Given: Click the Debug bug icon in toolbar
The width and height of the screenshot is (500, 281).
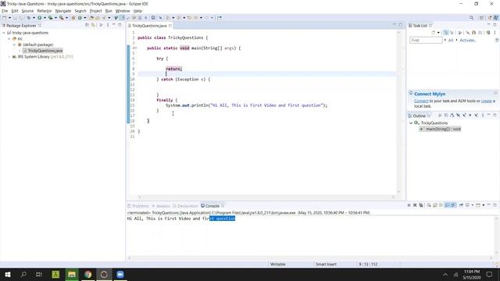Looking at the screenshot, I should (x=29, y=18).
